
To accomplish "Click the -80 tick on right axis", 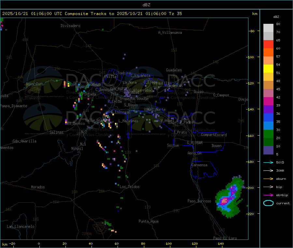I will pyautogui.click(x=251, y=31).
